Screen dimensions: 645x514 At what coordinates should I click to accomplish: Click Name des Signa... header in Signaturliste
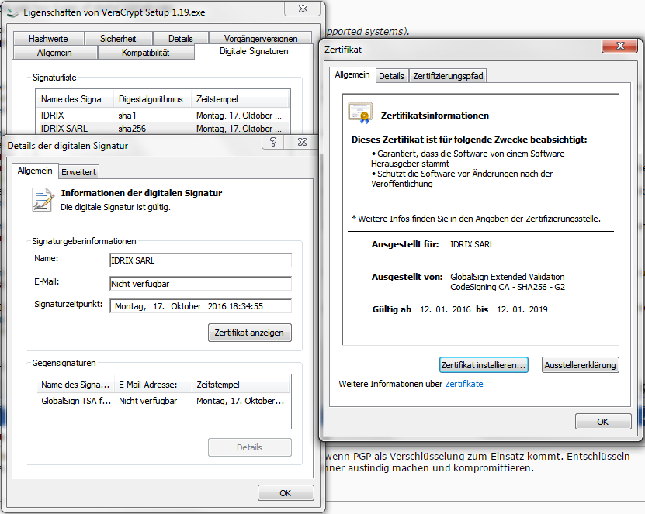tap(75, 99)
